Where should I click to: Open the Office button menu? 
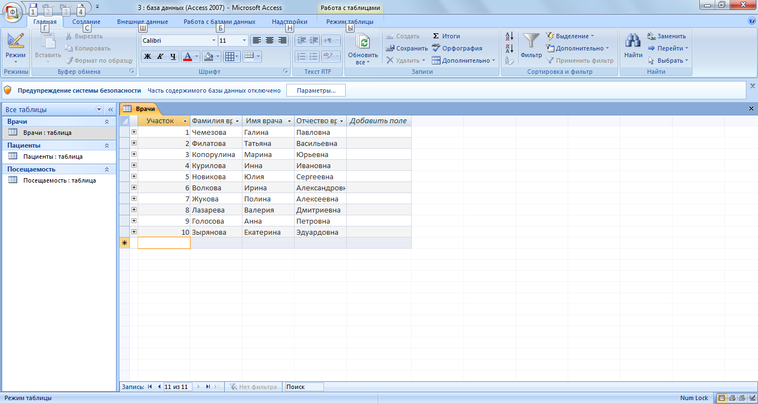point(13,11)
